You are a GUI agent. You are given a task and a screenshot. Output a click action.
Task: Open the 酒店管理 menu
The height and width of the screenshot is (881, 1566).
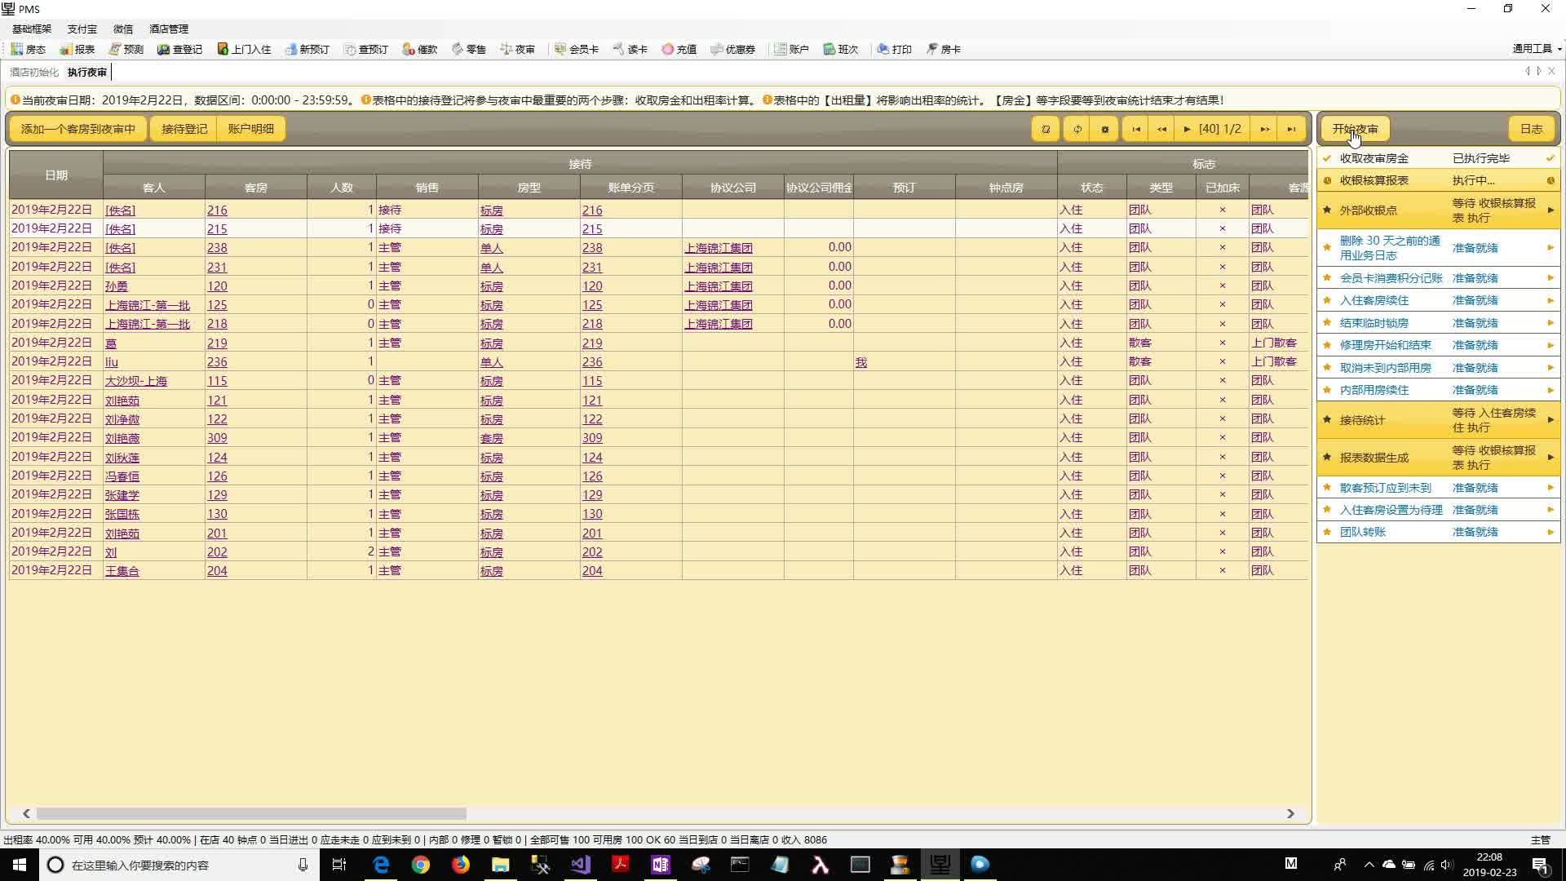point(169,29)
